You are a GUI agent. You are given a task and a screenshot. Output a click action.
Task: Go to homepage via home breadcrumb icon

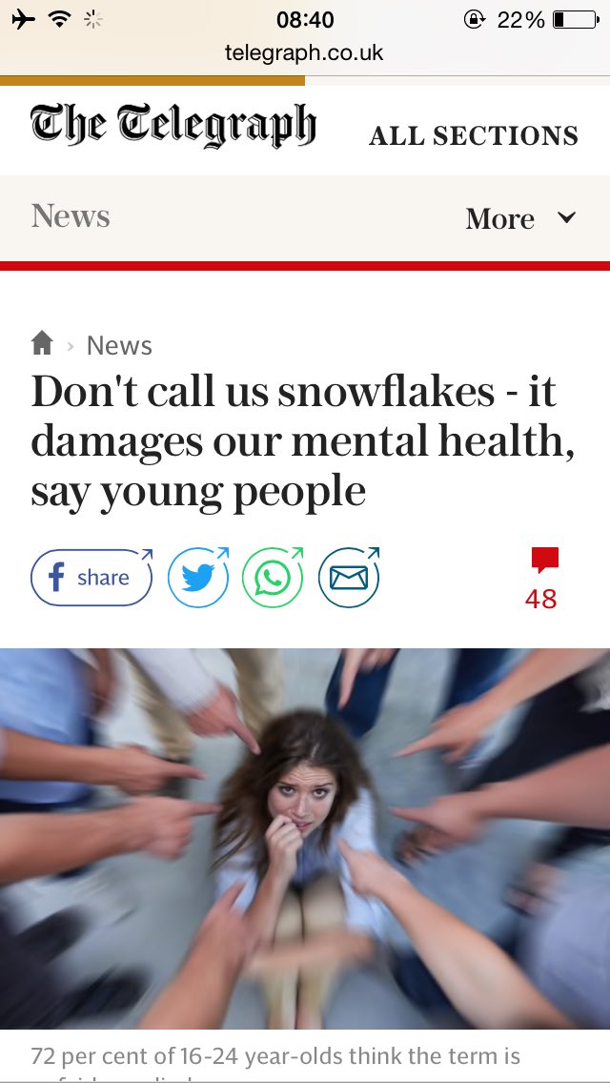click(42, 343)
